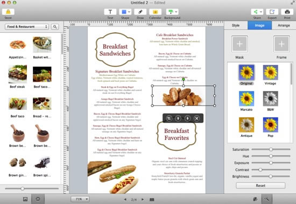Apply the Antique image filter
This screenshot has width=296, height=204.
[246, 125]
